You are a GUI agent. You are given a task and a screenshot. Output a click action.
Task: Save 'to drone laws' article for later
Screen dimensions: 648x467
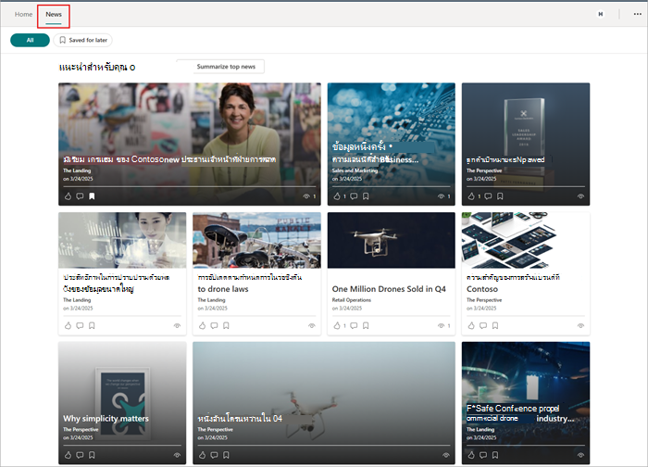[226, 325]
